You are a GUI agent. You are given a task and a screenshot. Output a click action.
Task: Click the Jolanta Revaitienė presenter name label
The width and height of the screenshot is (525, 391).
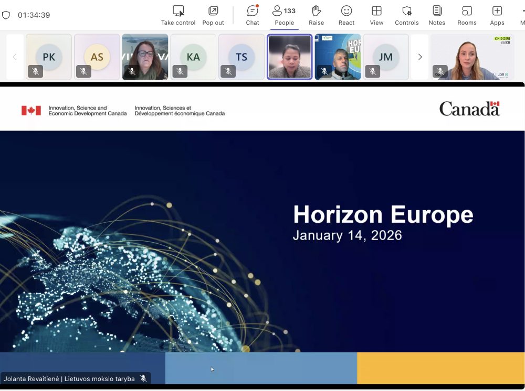69,379
